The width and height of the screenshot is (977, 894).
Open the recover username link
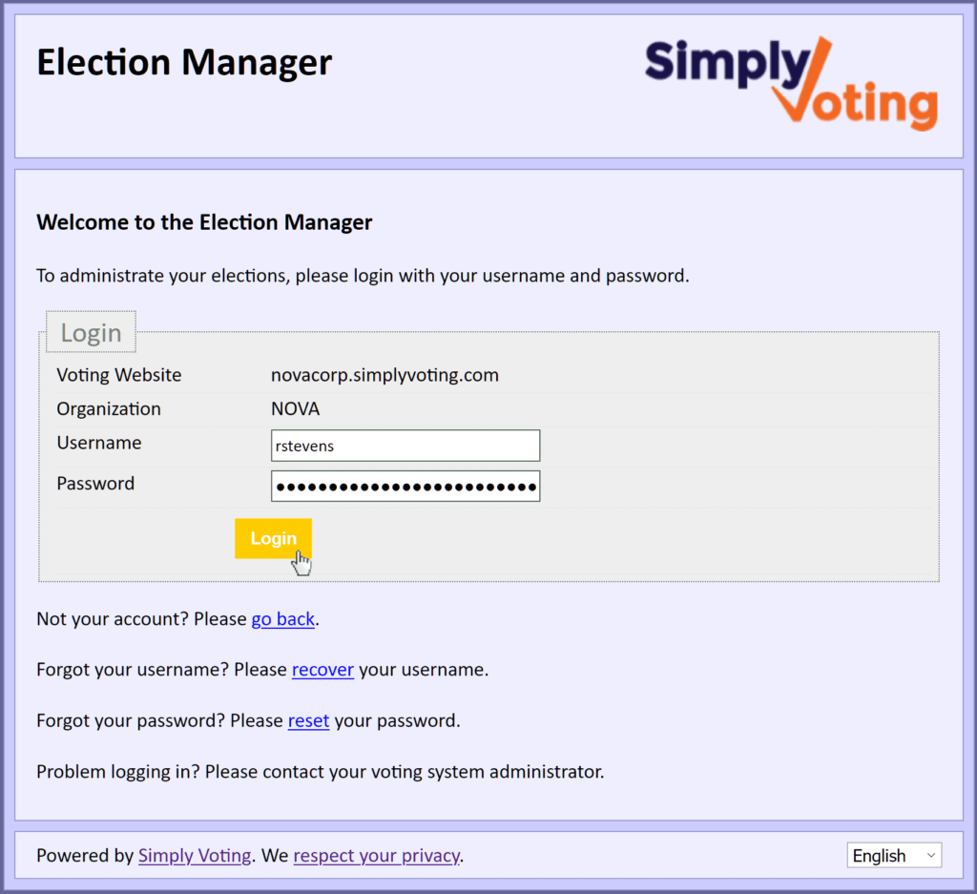[x=322, y=669]
